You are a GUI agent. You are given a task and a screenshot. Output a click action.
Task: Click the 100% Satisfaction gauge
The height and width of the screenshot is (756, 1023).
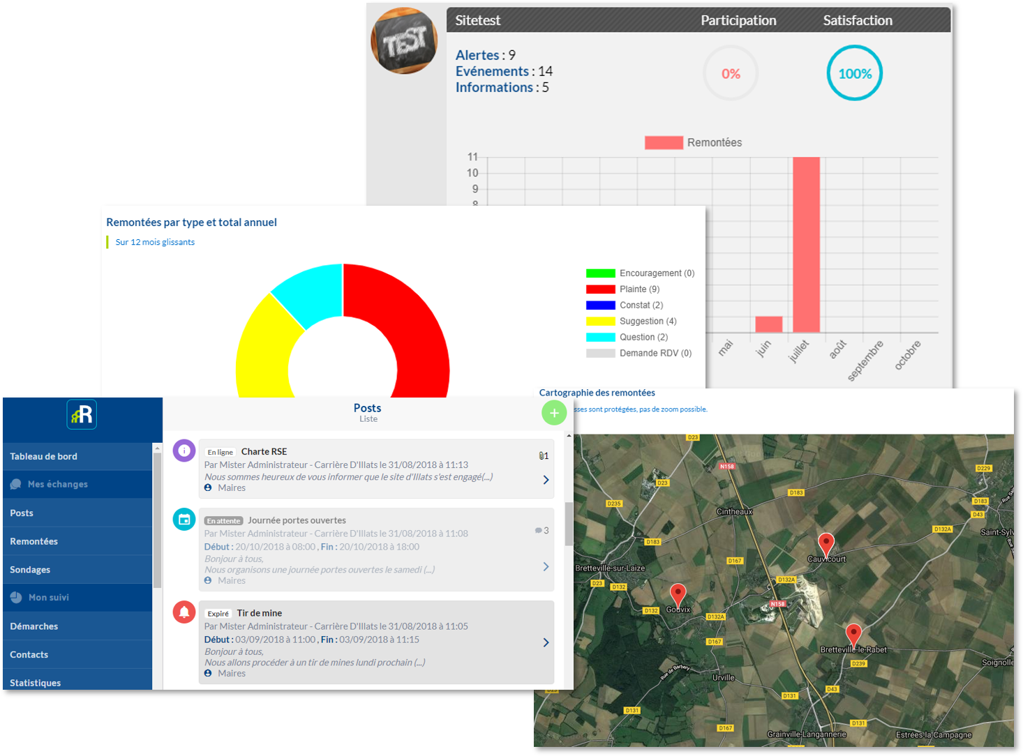pos(855,73)
